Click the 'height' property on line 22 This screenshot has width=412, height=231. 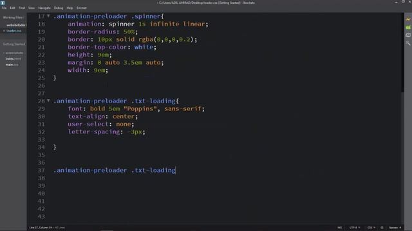click(x=79, y=55)
